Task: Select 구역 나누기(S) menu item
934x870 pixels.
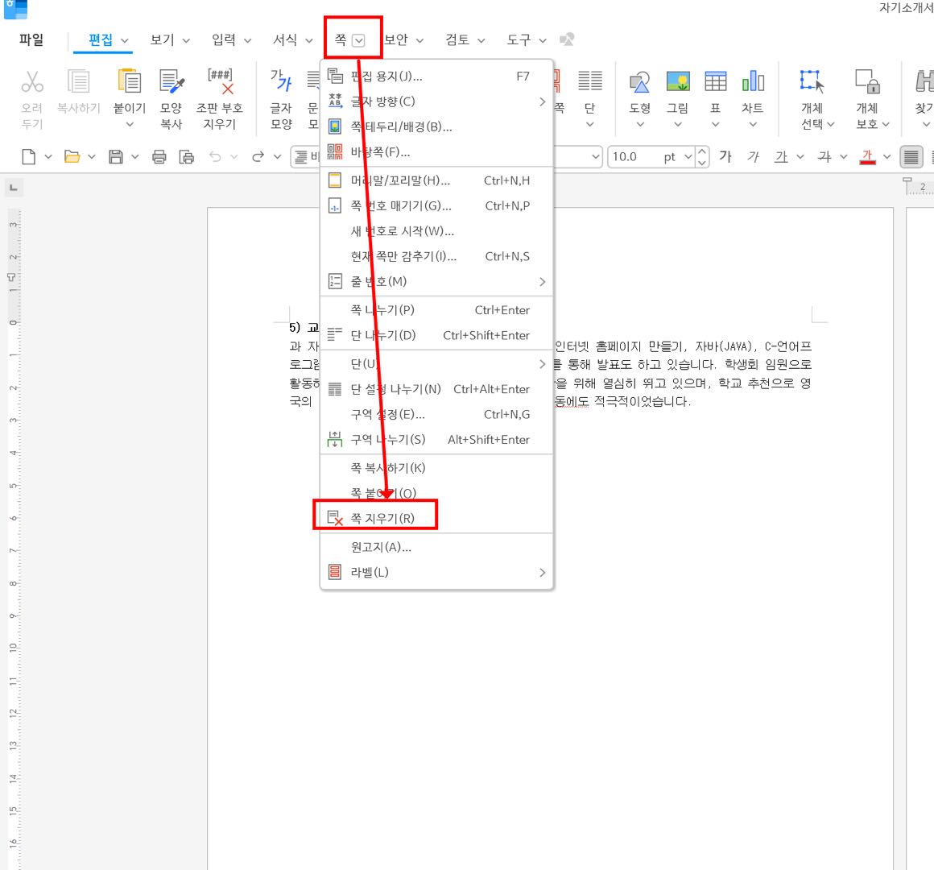Action: click(436, 440)
